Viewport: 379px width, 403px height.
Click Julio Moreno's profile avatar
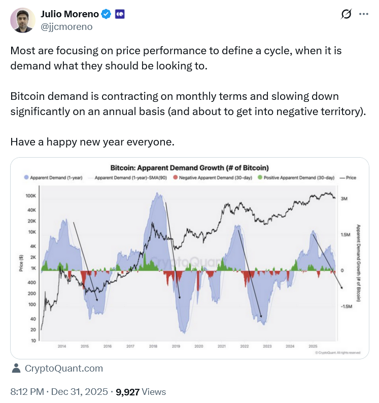click(23, 20)
